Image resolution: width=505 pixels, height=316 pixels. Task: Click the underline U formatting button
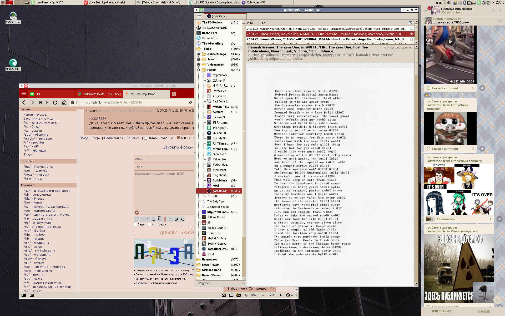coord(154,219)
